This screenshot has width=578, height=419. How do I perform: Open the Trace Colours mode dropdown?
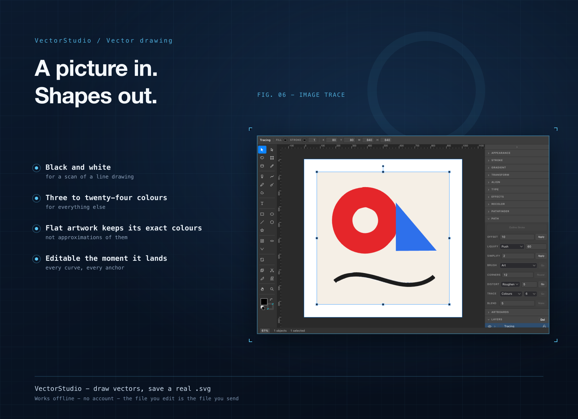511,294
